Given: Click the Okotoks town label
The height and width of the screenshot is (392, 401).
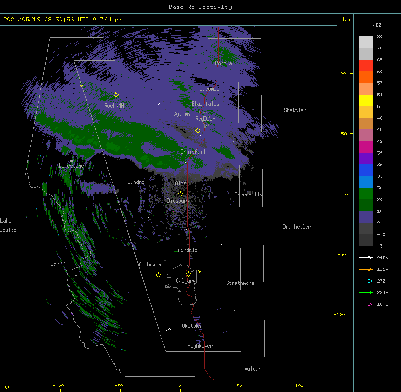Looking at the screenshot, I should 192,326.
